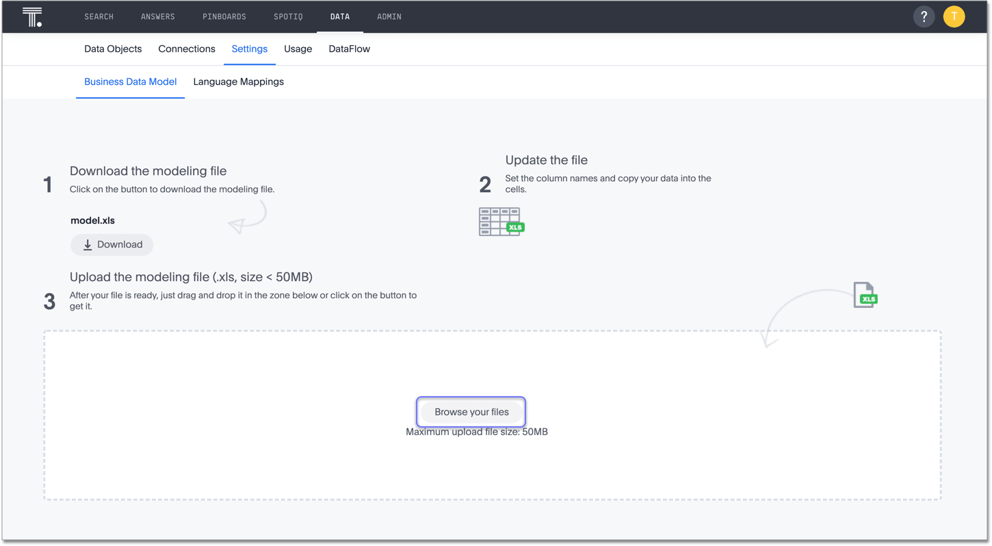Click the Browse your files button

click(471, 412)
